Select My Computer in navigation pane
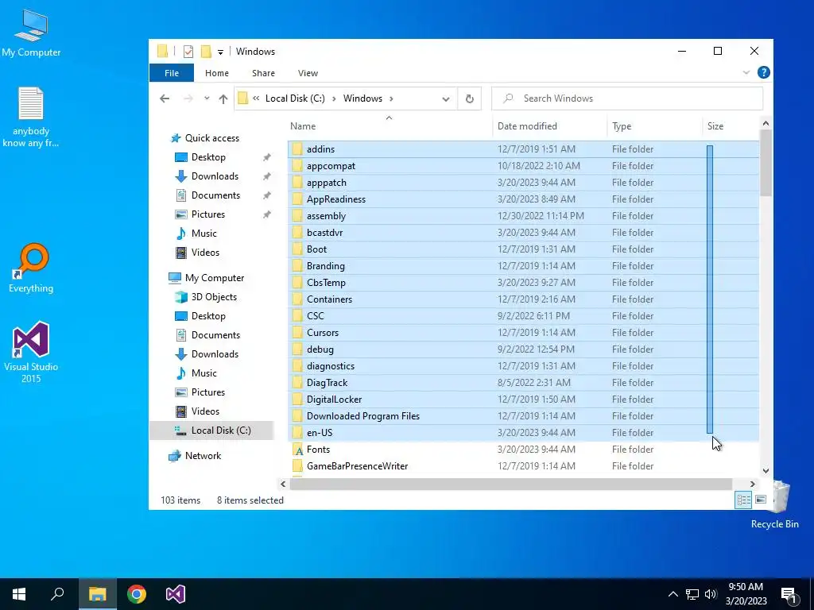Image resolution: width=814 pixels, height=610 pixels. click(215, 278)
